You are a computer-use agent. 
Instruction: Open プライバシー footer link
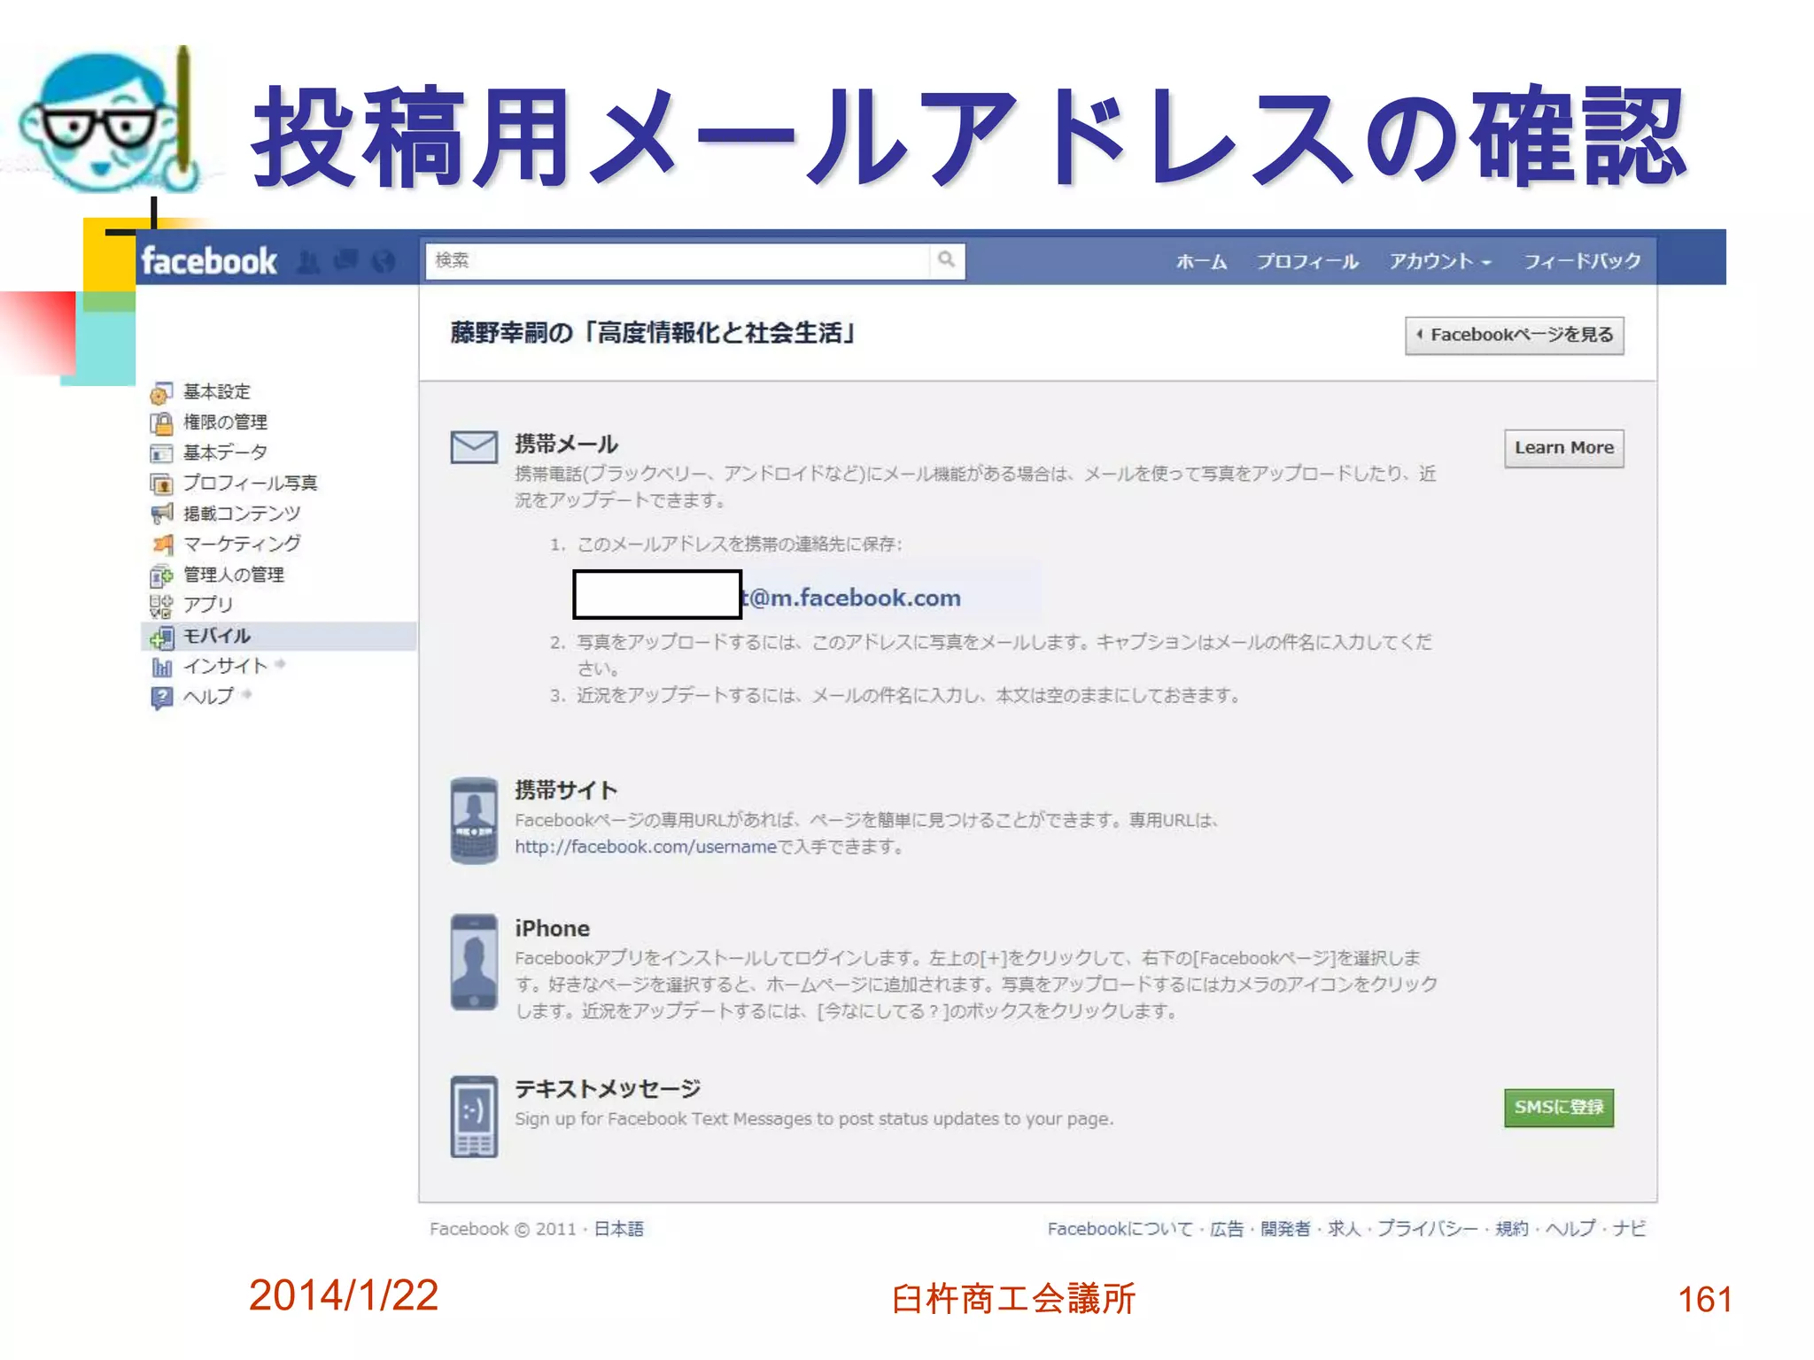pyautogui.click(x=1428, y=1229)
